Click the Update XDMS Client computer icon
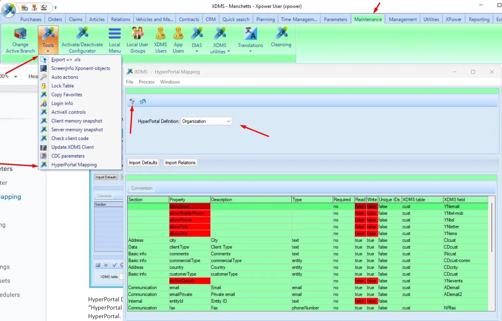Viewport: 502px width, 321px height. coord(44,147)
